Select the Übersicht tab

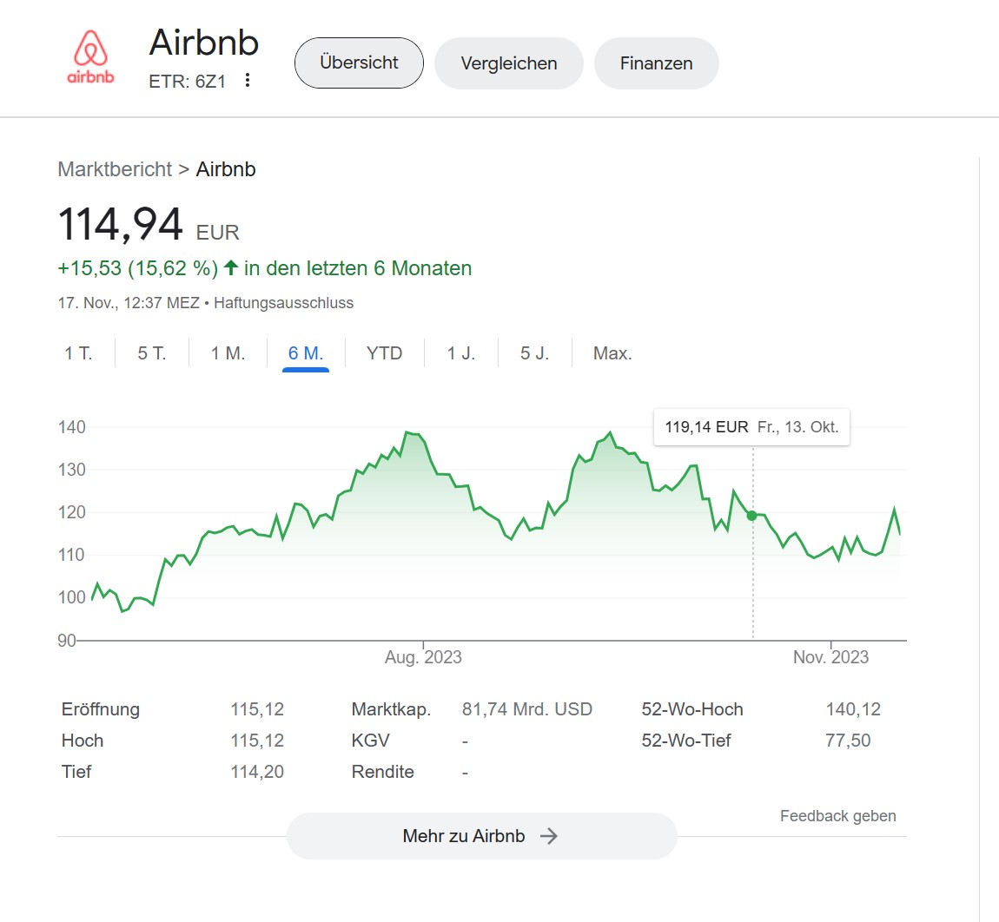coord(359,63)
